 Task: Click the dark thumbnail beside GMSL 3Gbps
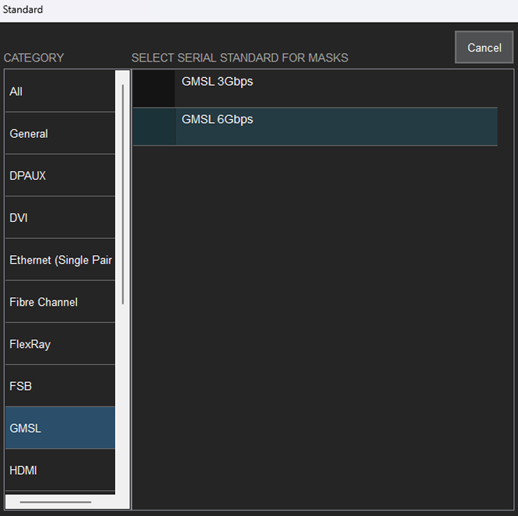tap(154, 89)
